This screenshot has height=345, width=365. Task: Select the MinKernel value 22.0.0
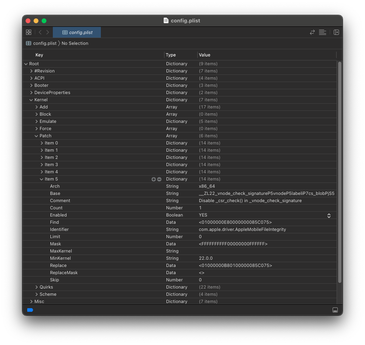206,259
